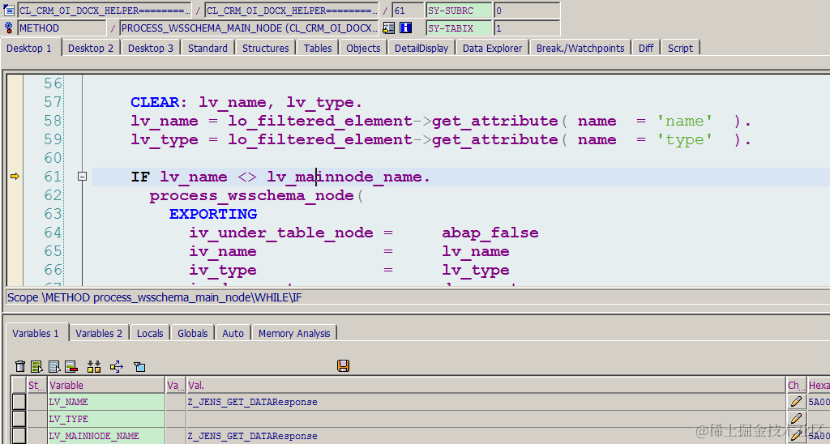Open the Data Explorer tab
830x444 pixels.
(x=492, y=48)
